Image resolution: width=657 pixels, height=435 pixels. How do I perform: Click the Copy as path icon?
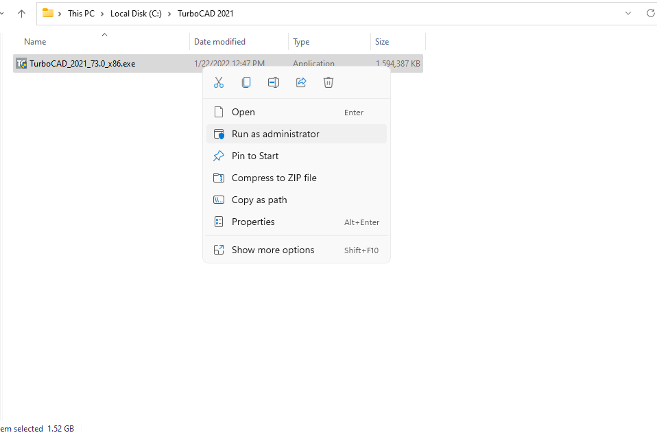click(x=219, y=200)
